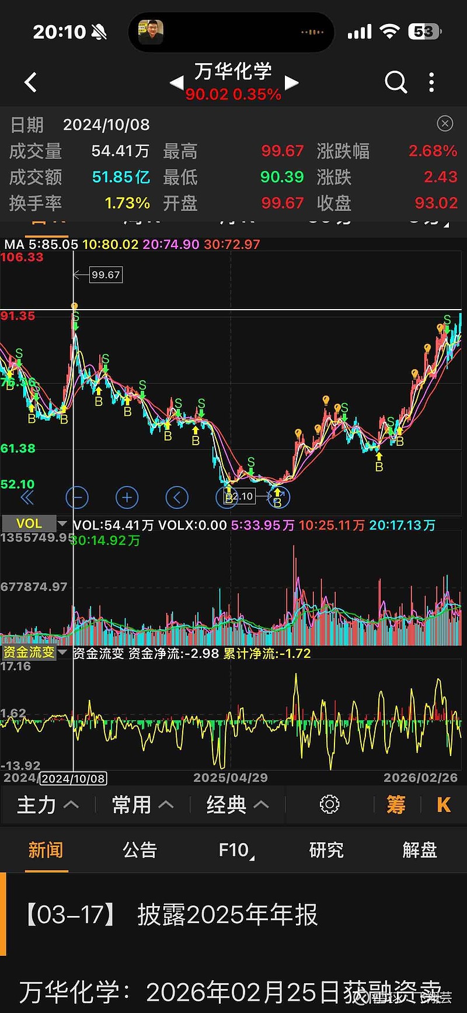The image size is (467, 1013).
Task: Tap the Wi-Fi status icon
Action: [x=389, y=32]
